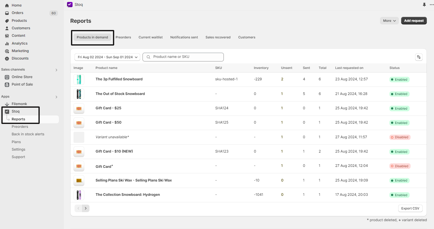
Task: Click date 17 Aug 2024, 20:03
Action: 351,195
